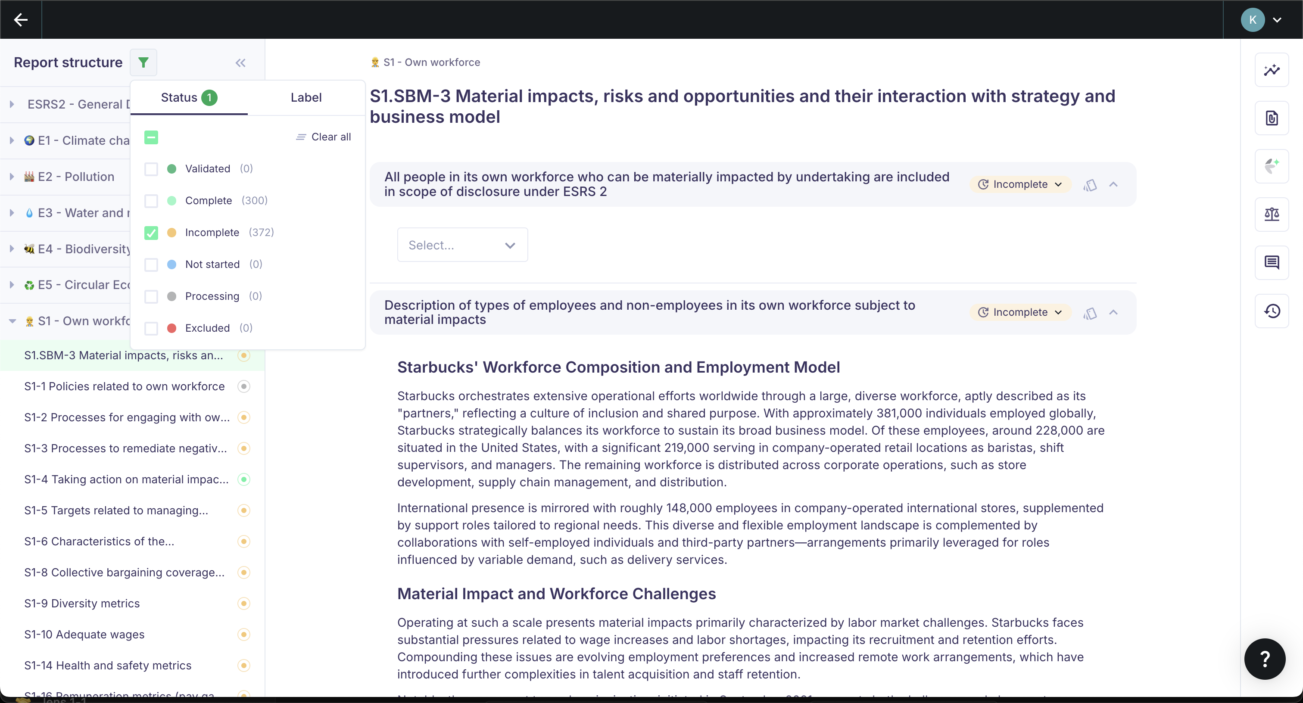Clear all status filters
1303x703 pixels.
click(x=323, y=137)
